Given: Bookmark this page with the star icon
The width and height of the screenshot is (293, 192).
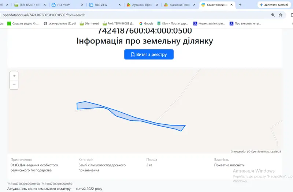Looking at the screenshot, I should 281,15.
